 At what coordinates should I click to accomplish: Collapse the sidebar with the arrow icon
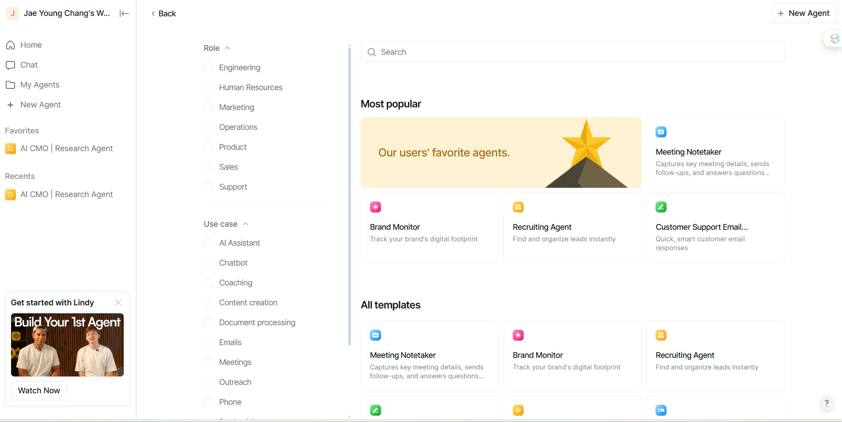point(124,13)
